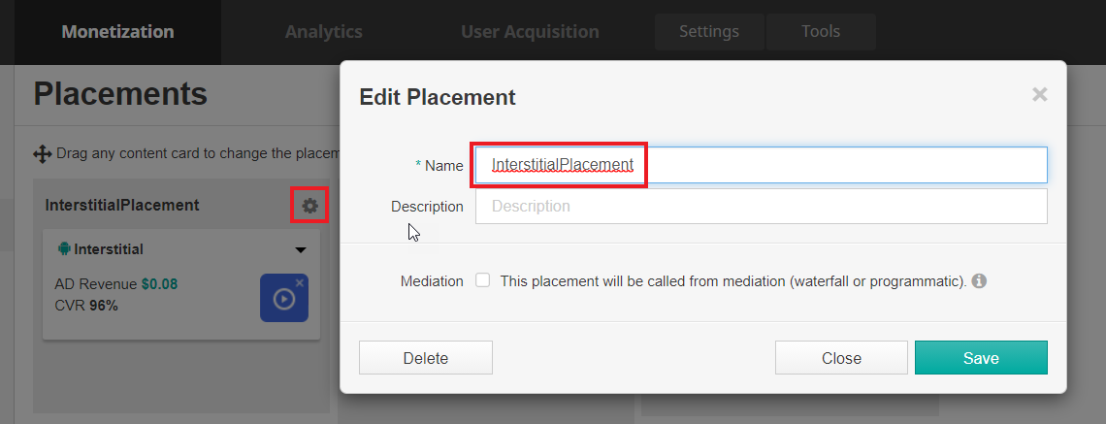The width and height of the screenshot is (1106, 424).
Task: Click the Close button in dialog footer
Action: [x=841, y=358]
